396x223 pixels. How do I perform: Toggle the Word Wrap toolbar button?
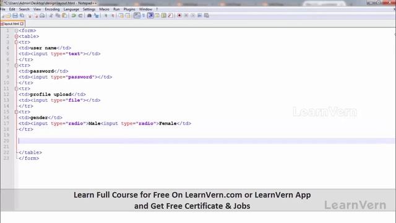pyautogui.click(x=137, y=15)
